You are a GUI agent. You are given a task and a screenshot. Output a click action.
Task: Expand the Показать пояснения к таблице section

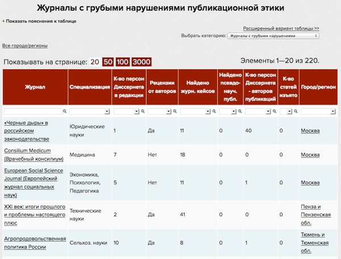(39, 21)
